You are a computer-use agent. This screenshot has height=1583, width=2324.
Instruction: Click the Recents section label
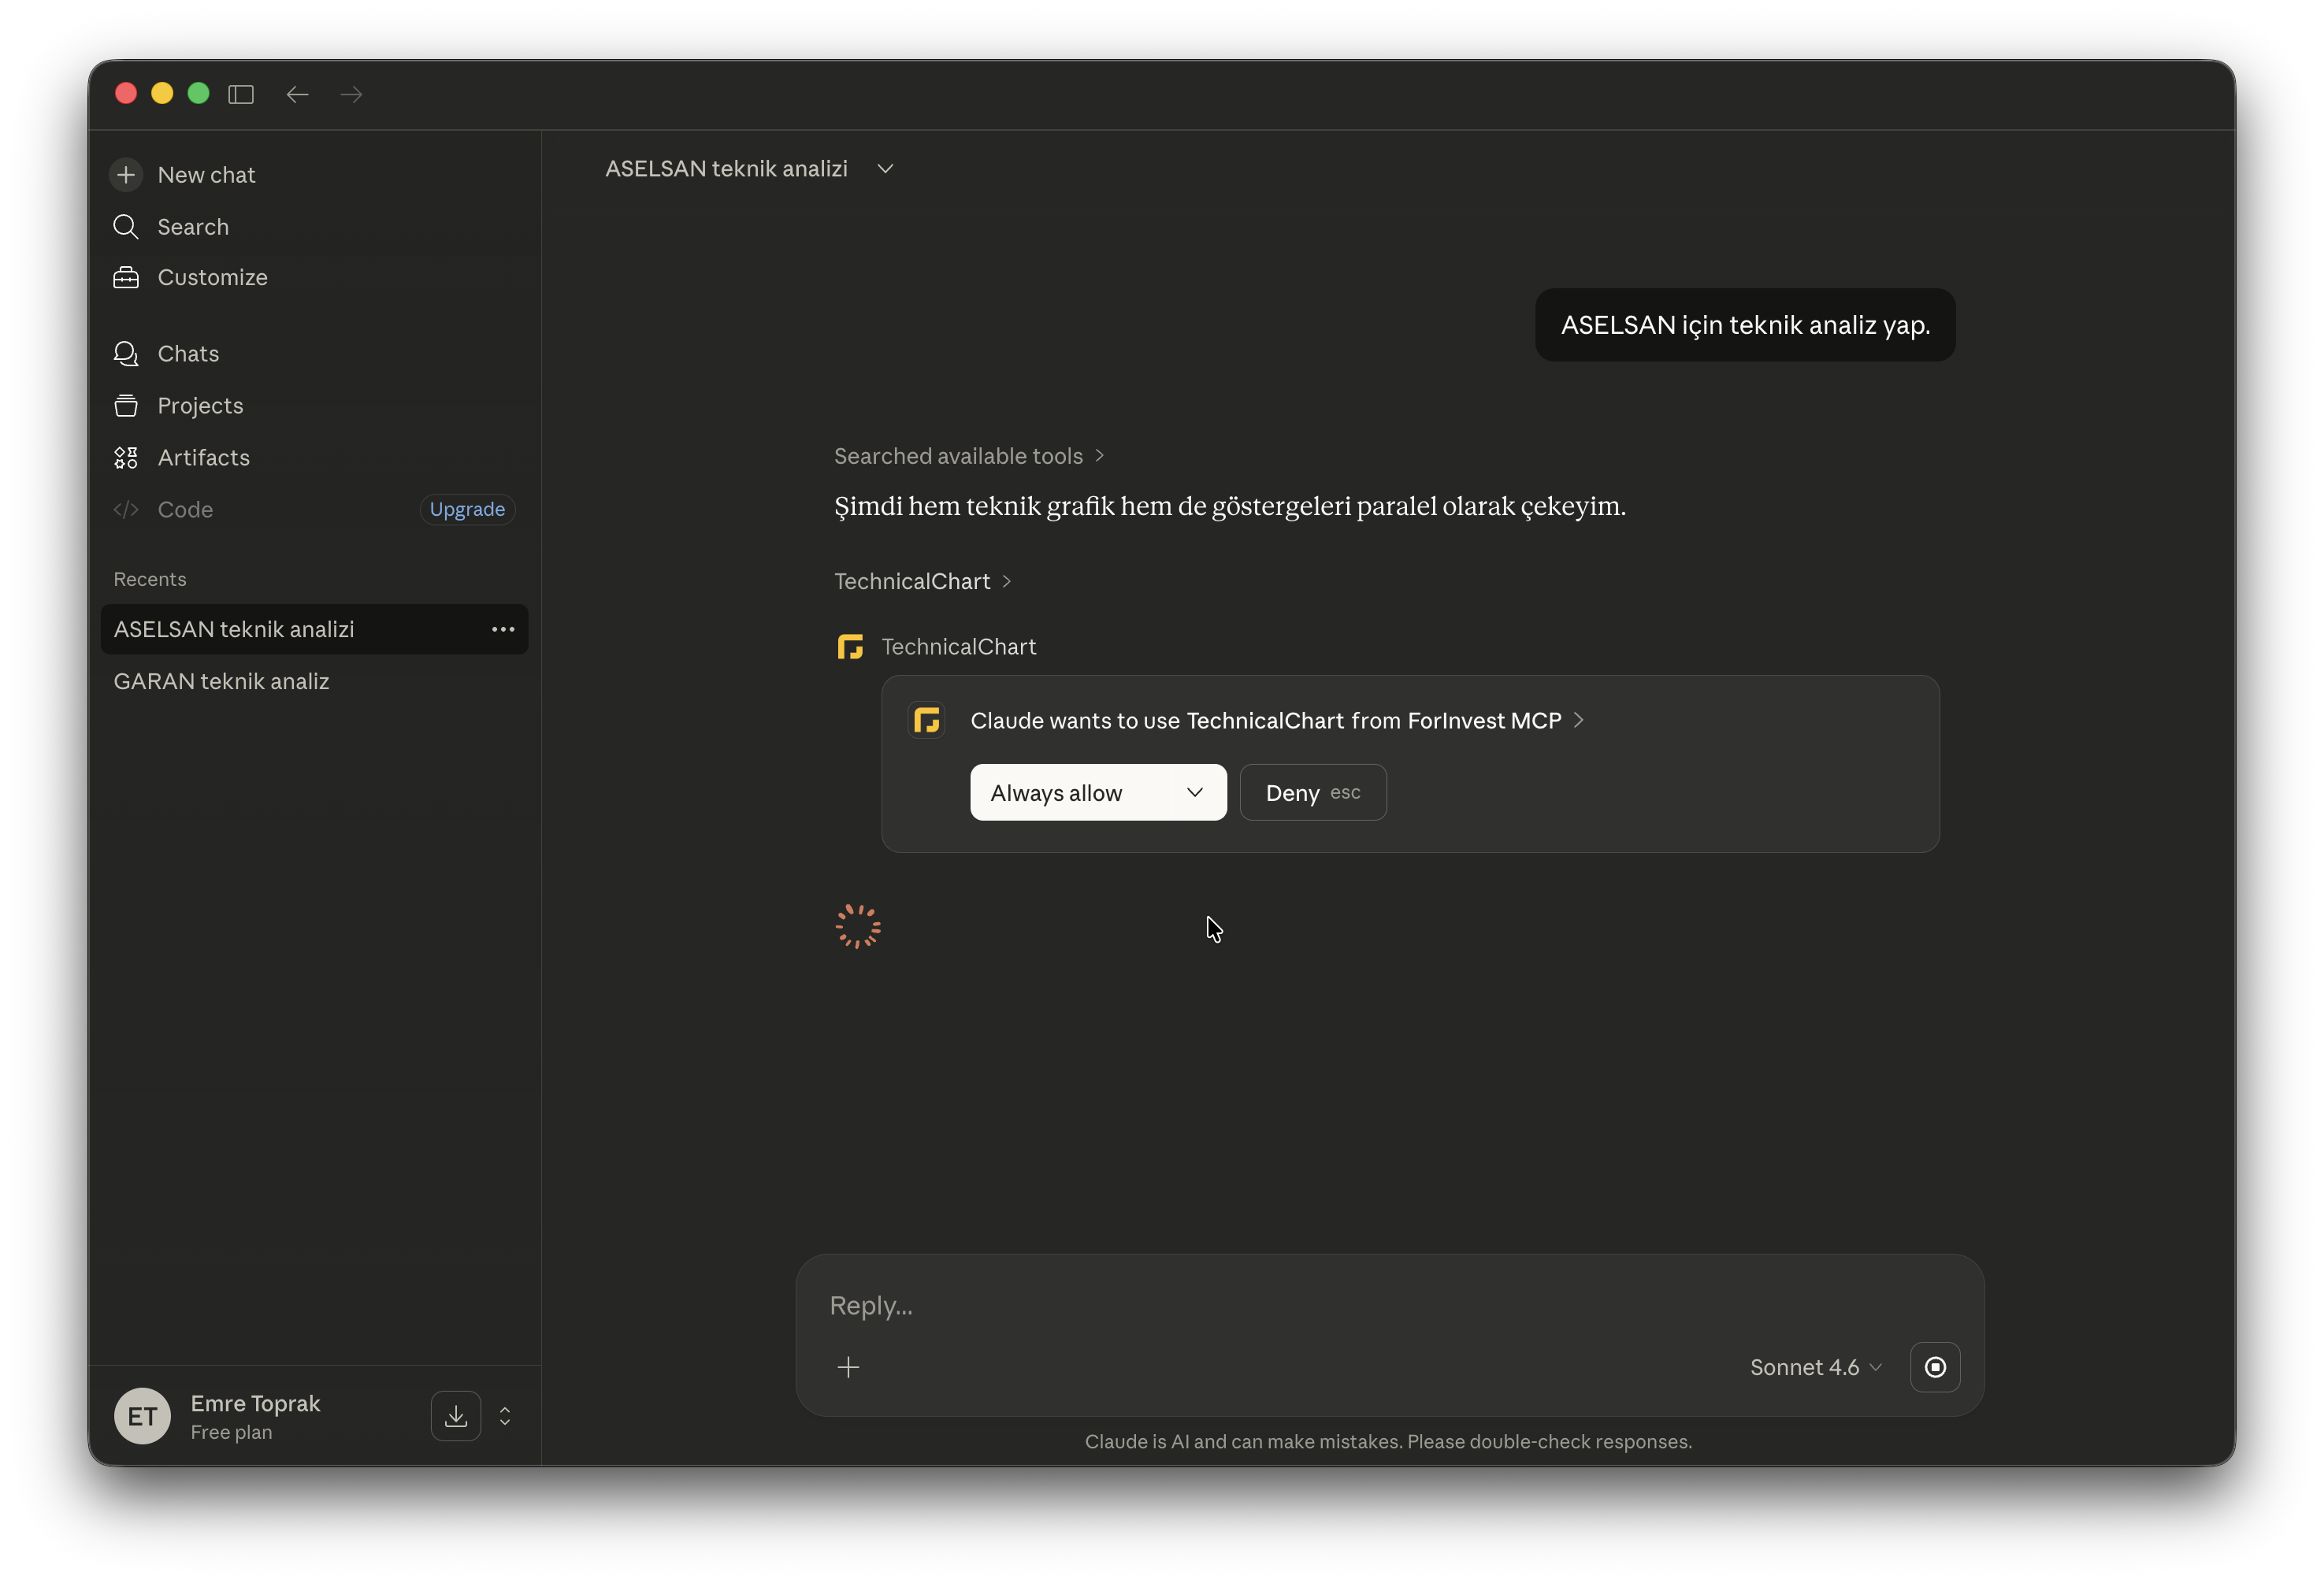tap(150, 579)
